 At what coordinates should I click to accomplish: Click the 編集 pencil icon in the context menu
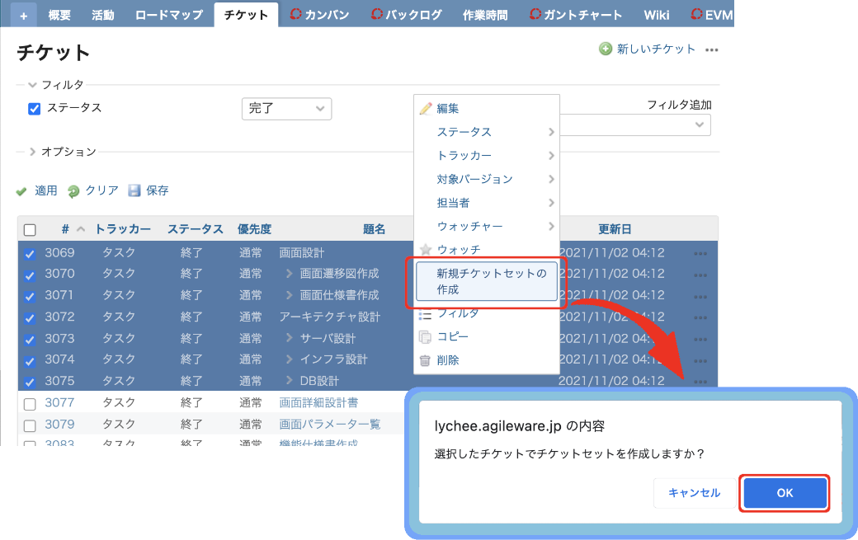[x=427, y=108]
